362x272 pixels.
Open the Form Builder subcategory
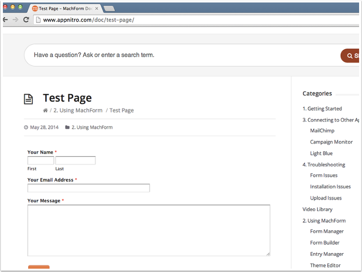click(325, 243)
